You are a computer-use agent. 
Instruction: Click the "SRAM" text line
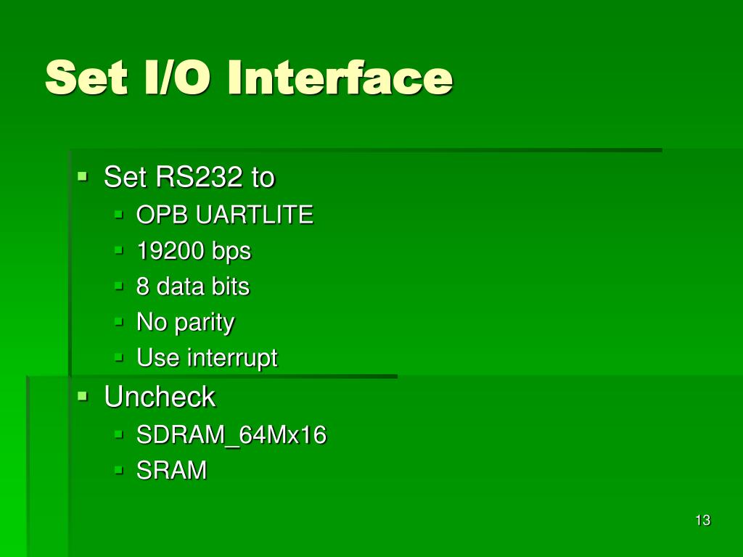point(171,470)
